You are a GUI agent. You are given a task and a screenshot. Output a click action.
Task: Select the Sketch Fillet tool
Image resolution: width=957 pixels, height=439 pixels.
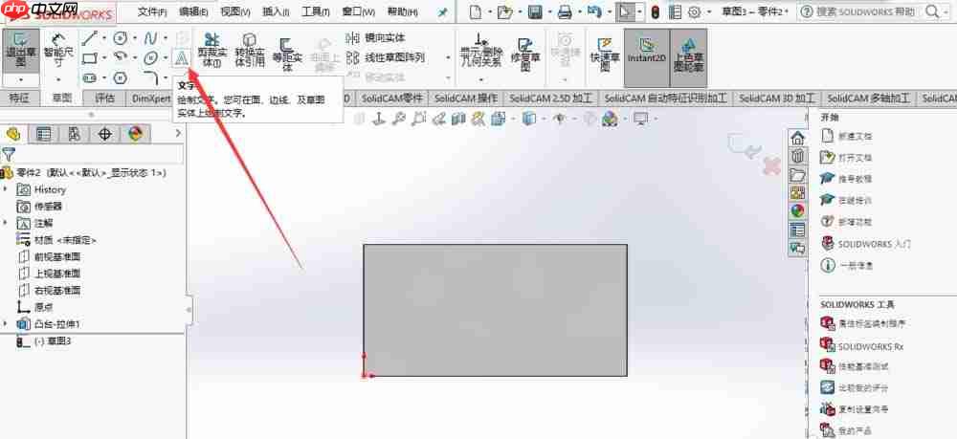[151, 77]
